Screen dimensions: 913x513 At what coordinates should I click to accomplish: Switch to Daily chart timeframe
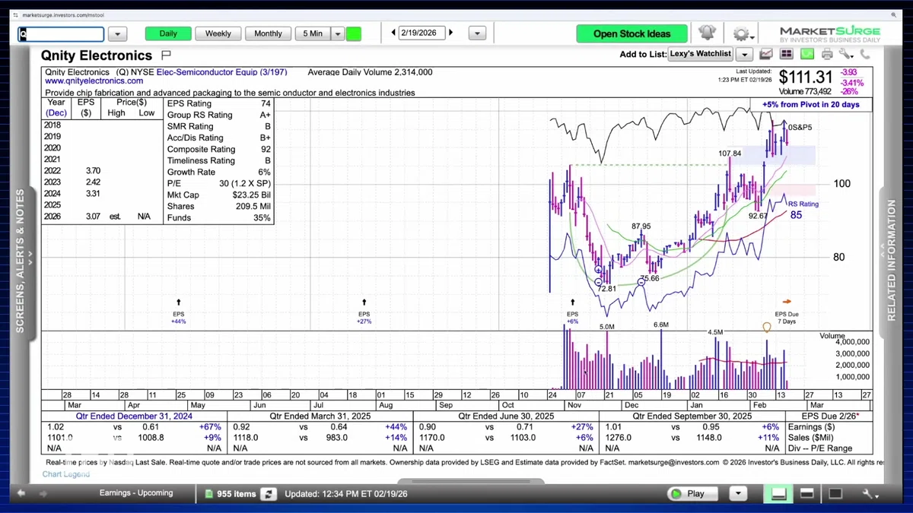point(168,33)
